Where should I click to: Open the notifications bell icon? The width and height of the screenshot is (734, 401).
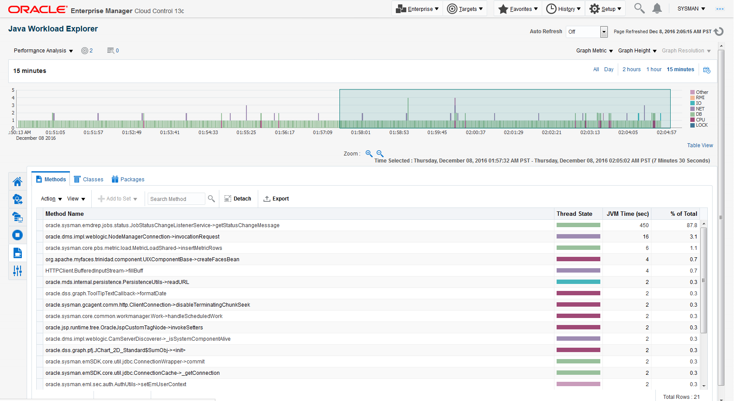click(657, 8)
